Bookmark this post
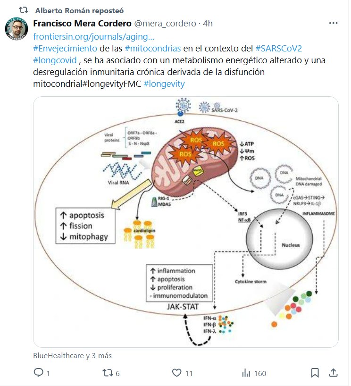This screenshot has width=351, height=386. pyautogui.click(x=315, y=373)
